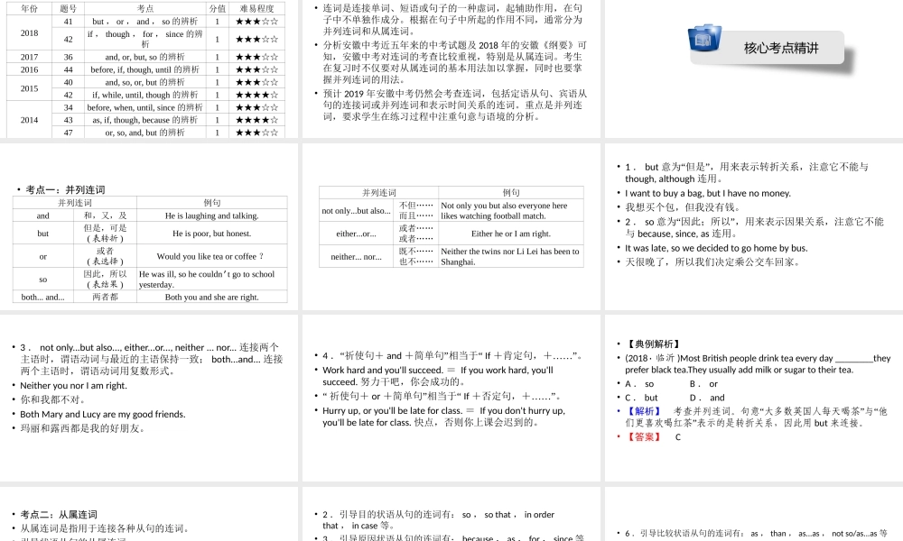
Task: Choose answer option 'D. and'
Action: tap(707, 398)
